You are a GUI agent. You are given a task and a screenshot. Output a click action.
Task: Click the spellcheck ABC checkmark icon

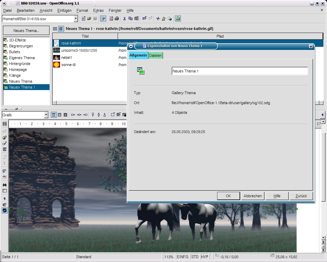coord(5,171)
